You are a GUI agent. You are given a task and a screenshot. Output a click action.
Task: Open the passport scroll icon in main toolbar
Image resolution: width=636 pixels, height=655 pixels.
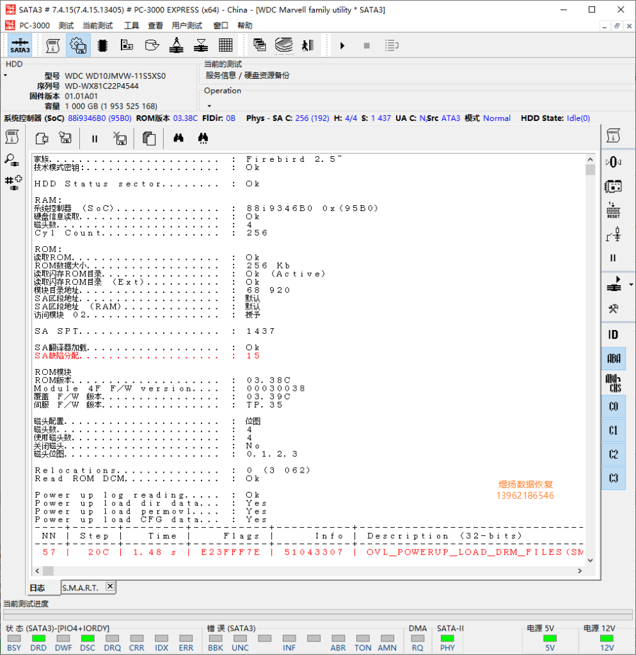(52, 45)
